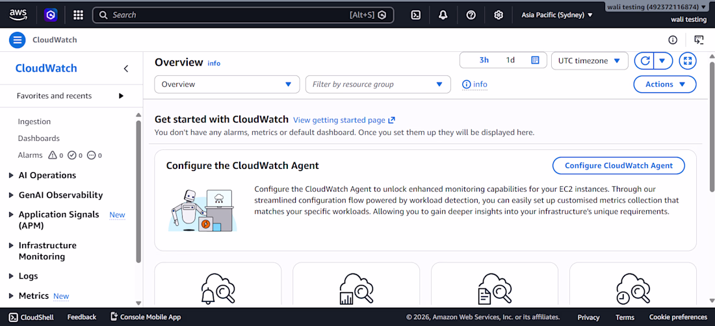This screenshot has width=715, height=326.
Task: Click the external link icon after getting started
Action: coord(391,120)
